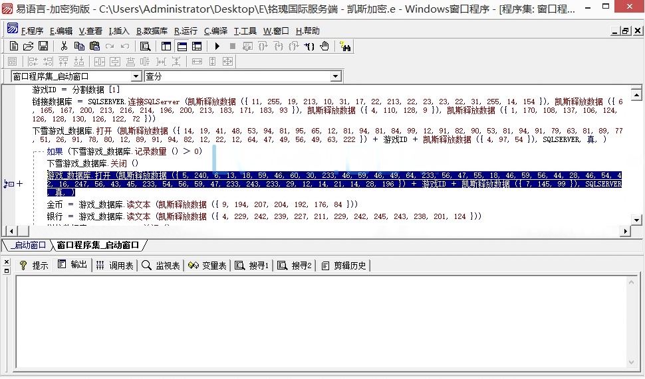Click the align-top form layout icon

coord(63,62)
